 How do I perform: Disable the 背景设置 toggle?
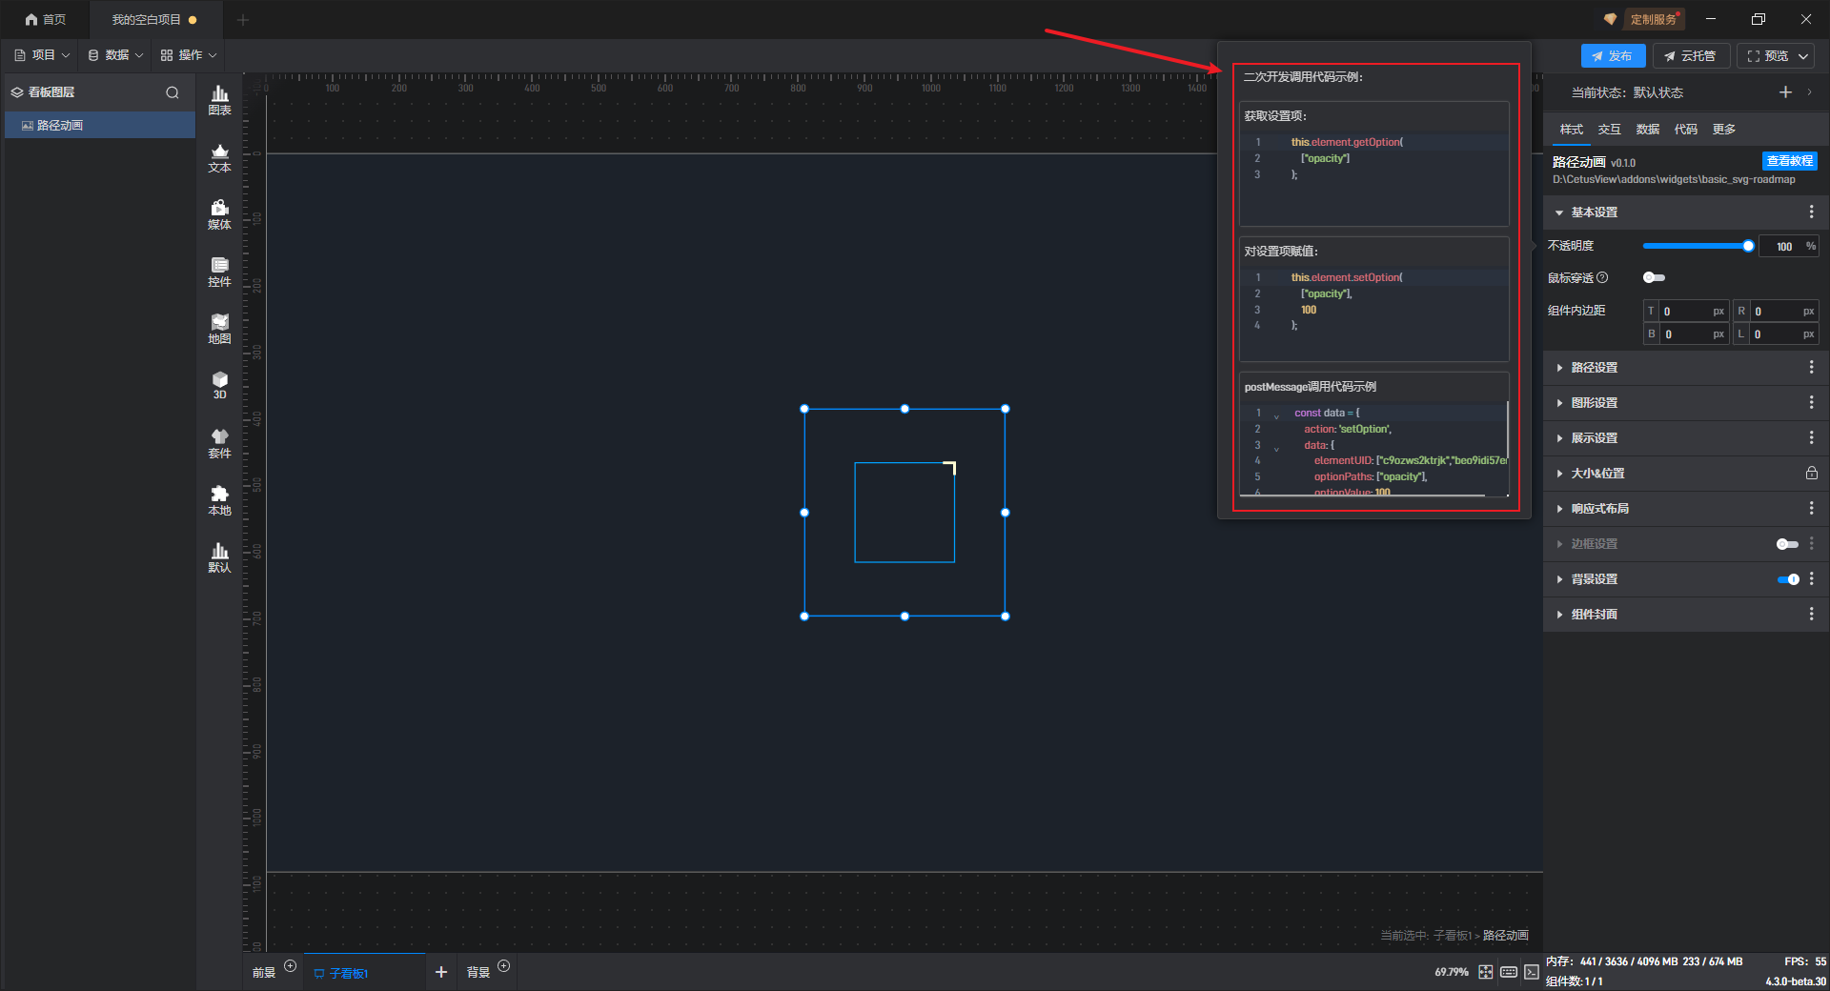pos(1787,579)
